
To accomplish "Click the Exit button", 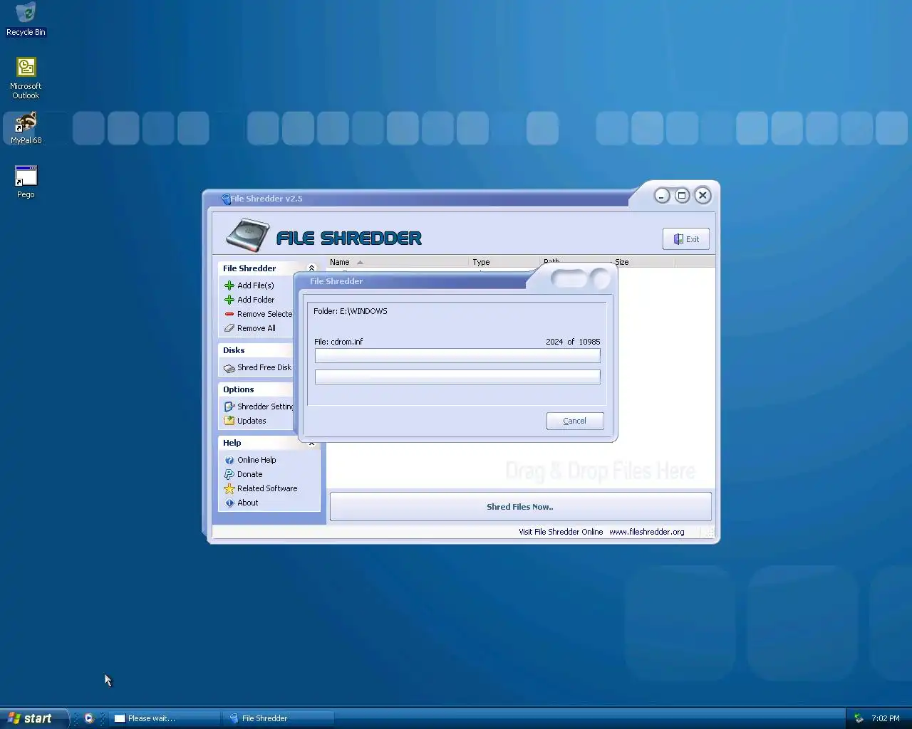I will coord(685,239).
